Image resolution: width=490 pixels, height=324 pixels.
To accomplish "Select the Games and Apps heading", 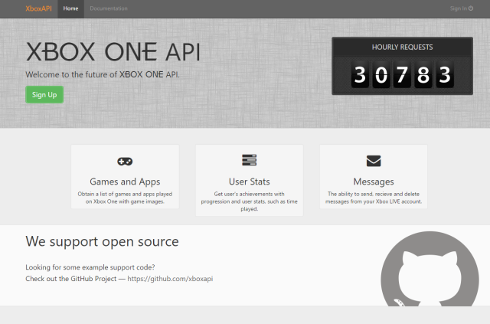I will coord(125,182).
